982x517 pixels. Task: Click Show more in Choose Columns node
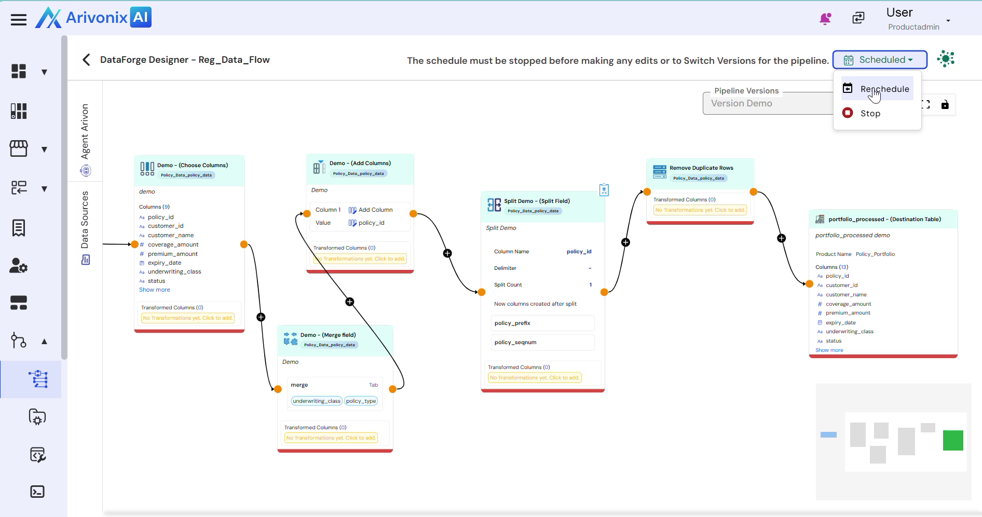(x=154, y=290)
